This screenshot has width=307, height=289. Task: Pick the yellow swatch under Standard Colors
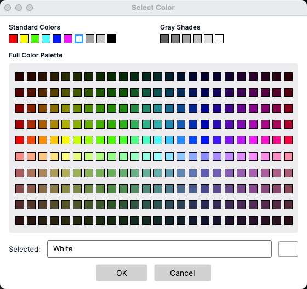(24, 39)
